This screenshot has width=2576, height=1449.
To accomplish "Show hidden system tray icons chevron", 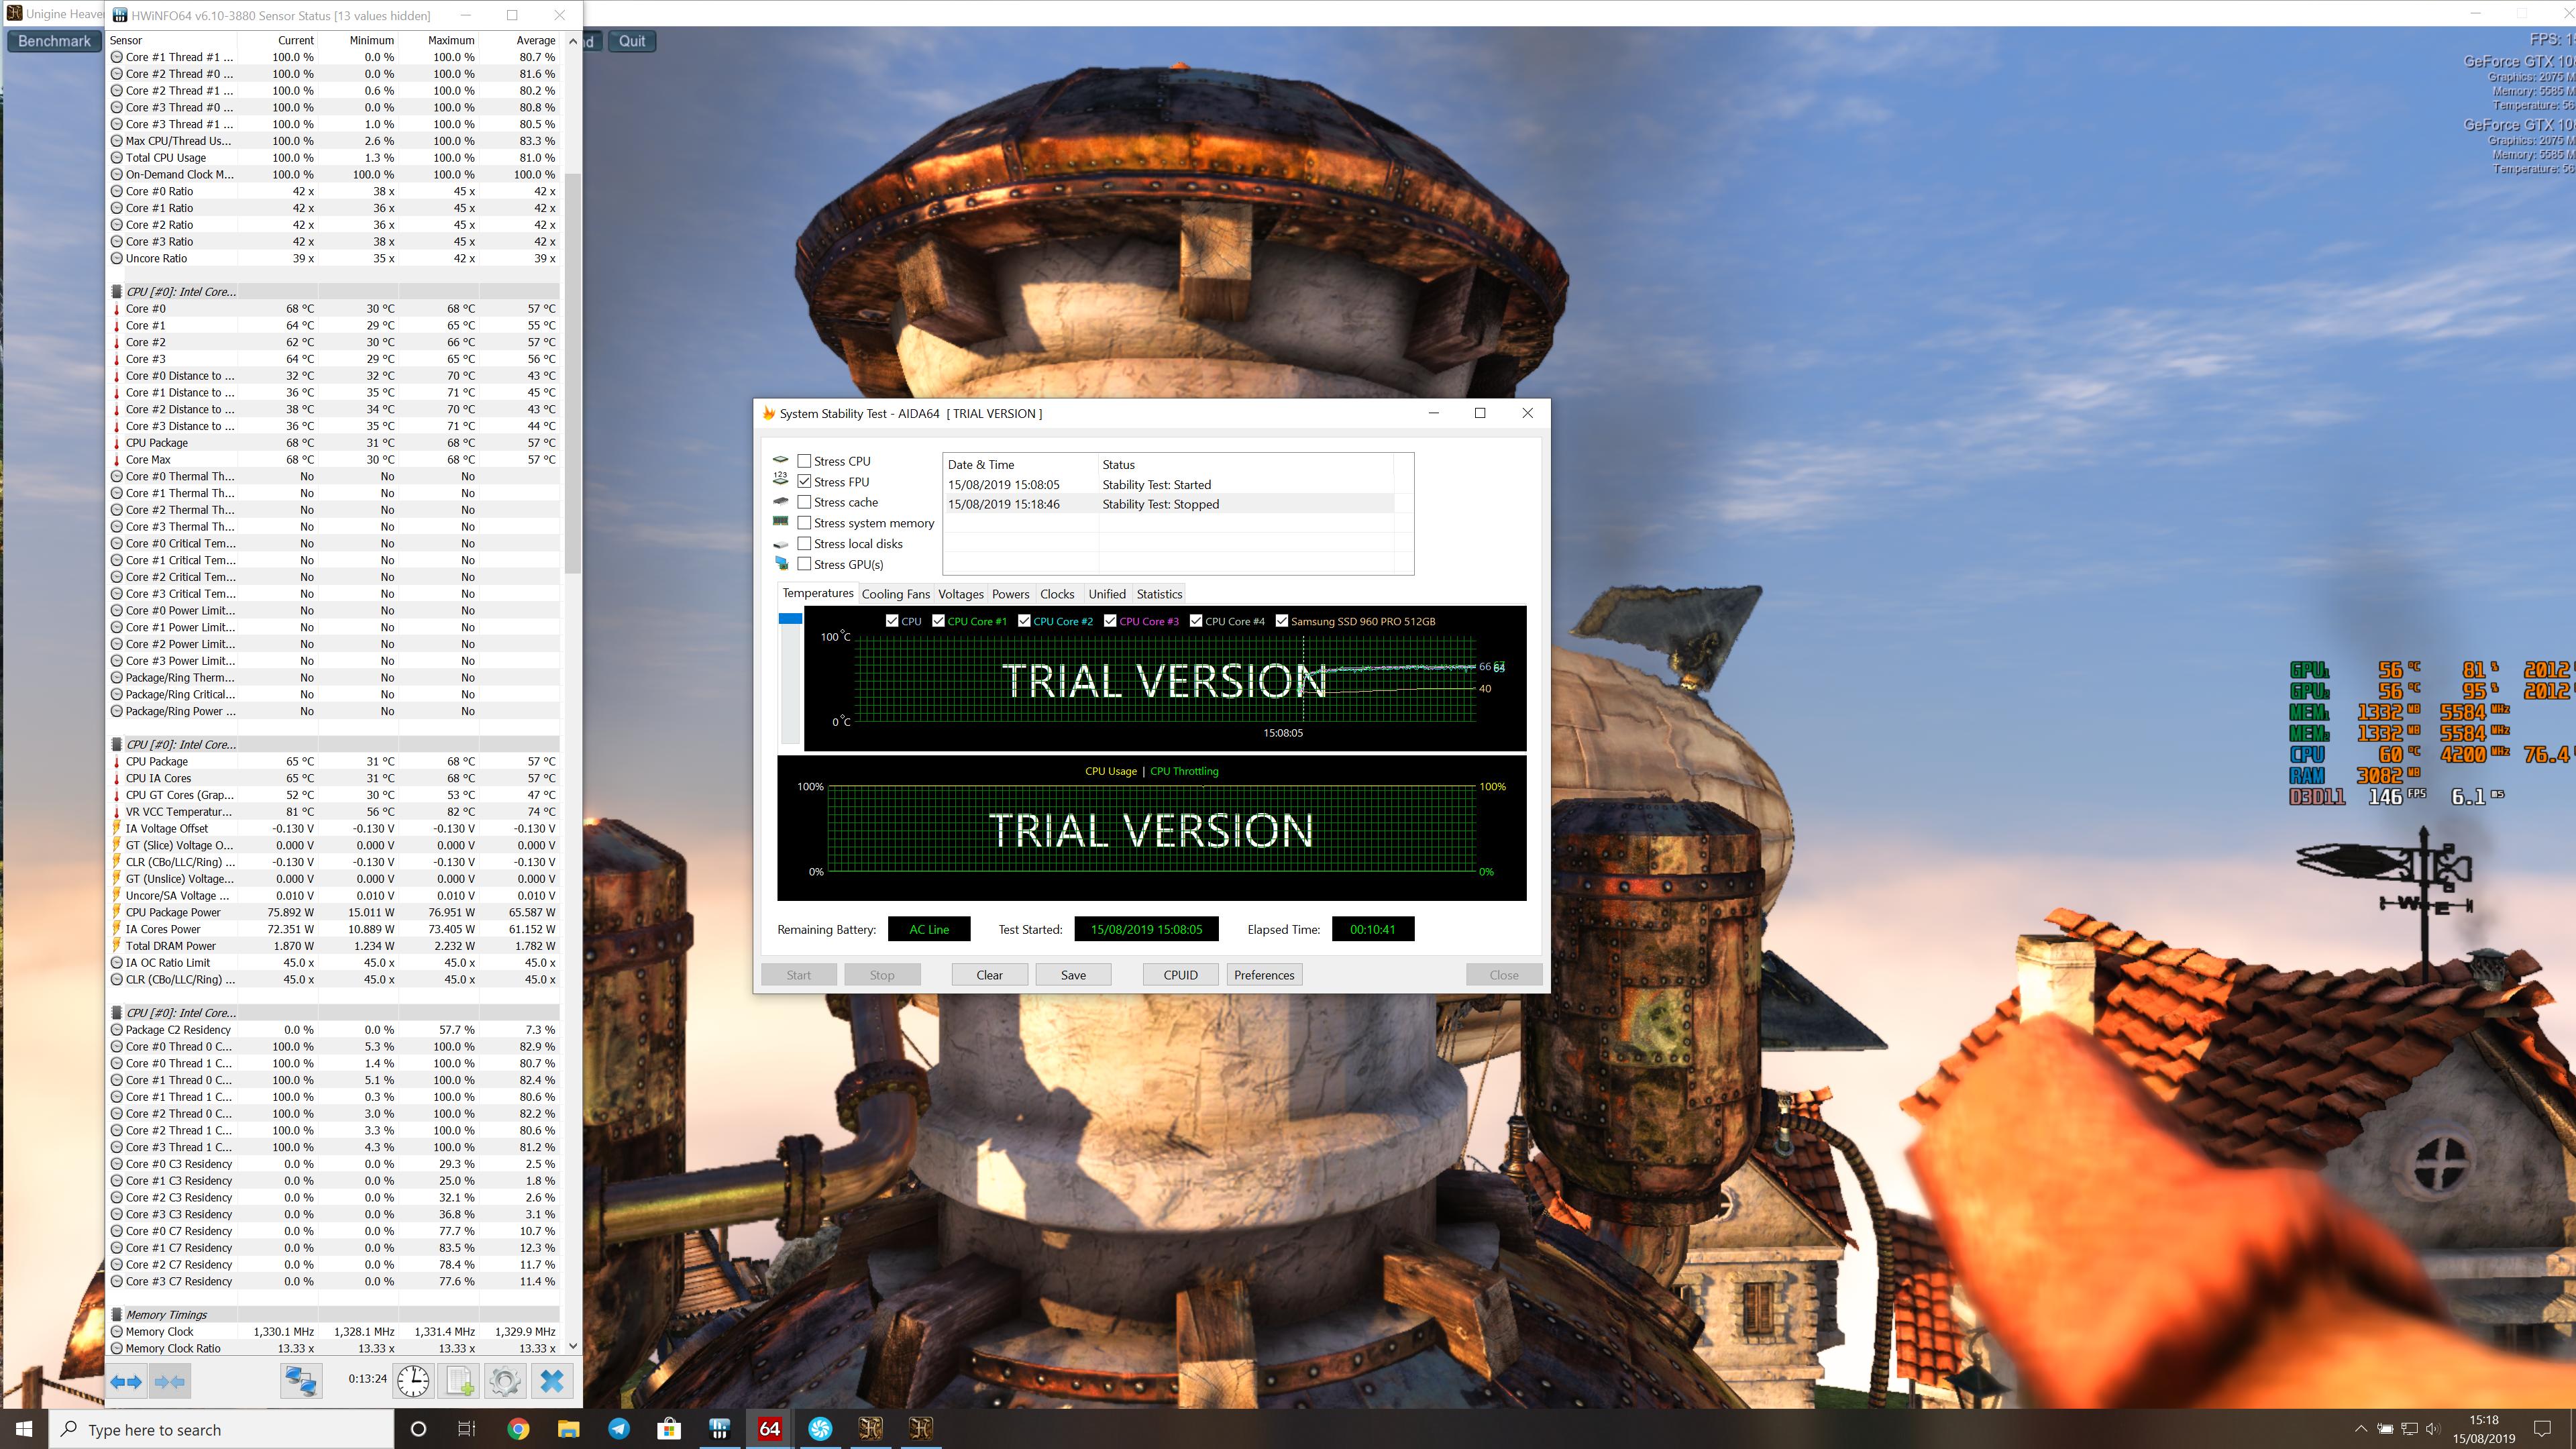I will pyautogui.click(x=2361, y=1429).
